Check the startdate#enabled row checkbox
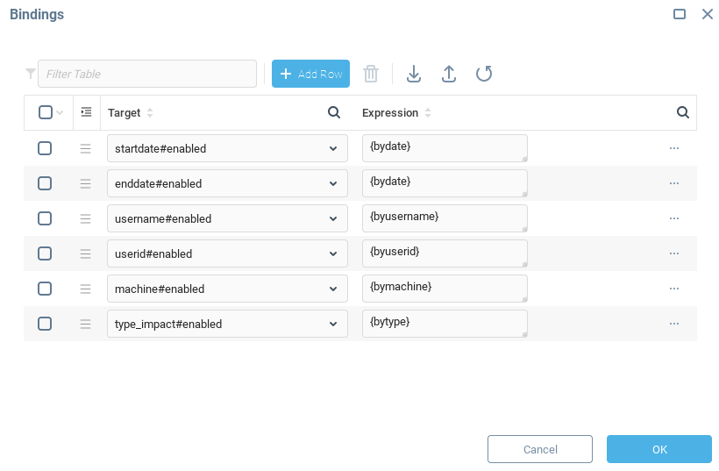 [45, 148]
